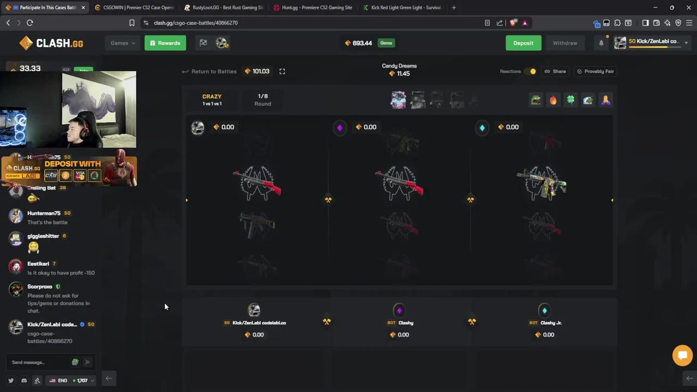Screen dimensions: 697x392
Task: Send the praying hands reaction
Action: [606, 100]
